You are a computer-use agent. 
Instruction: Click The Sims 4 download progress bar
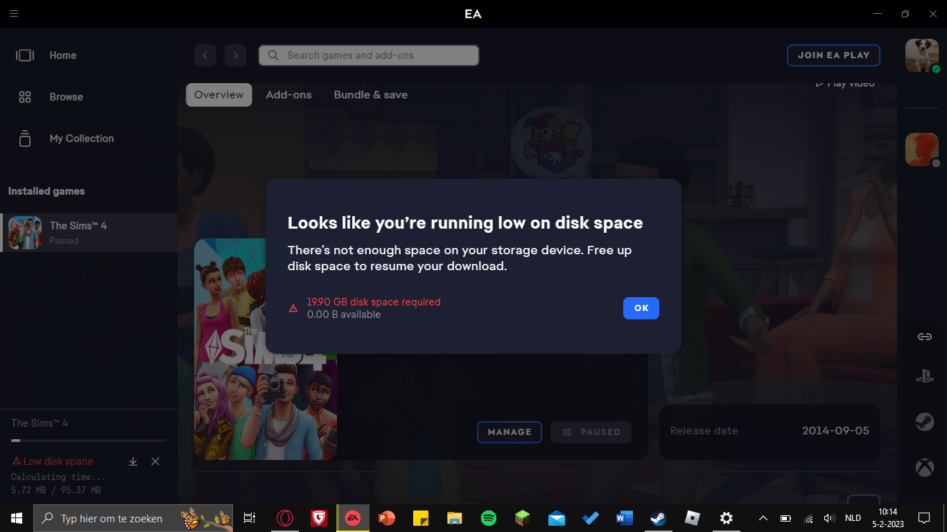(x=89, y=441)
